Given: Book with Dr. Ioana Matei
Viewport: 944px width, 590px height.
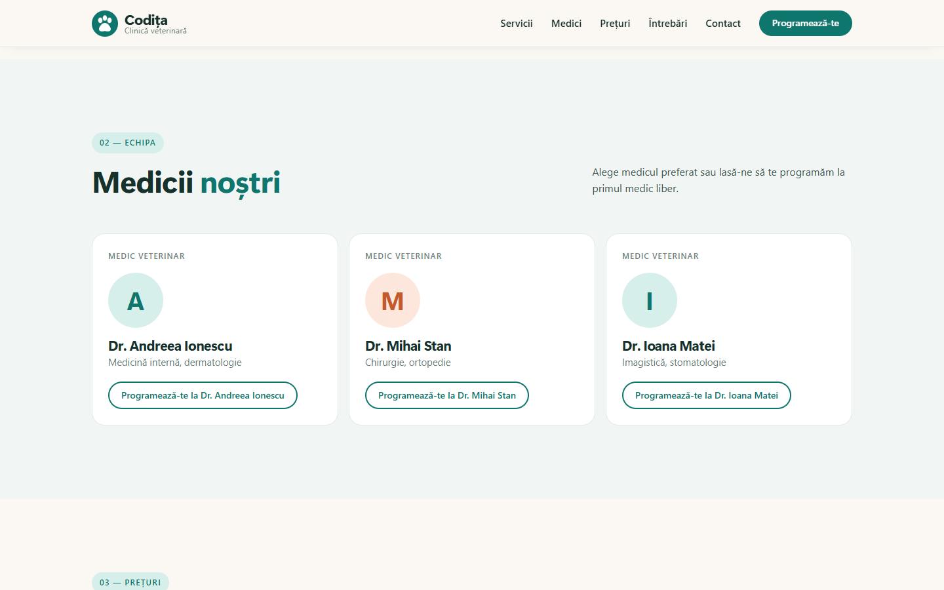Looking at the screenshot, I should point(707,395).
